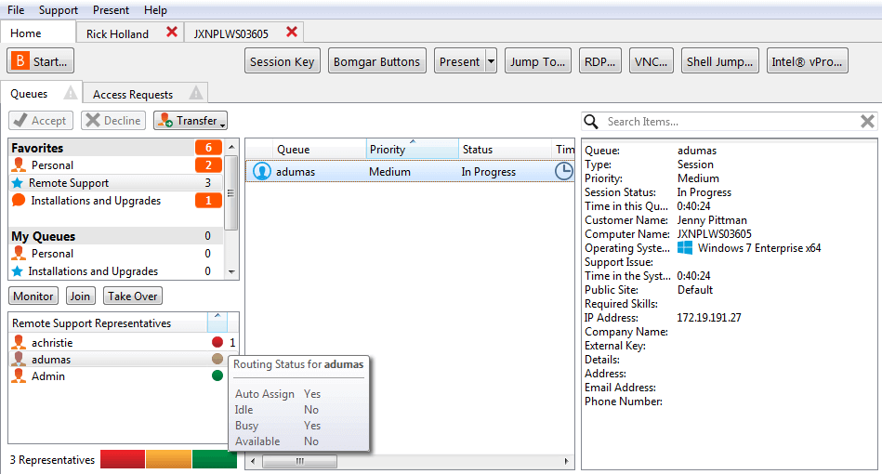Close the JXNPLWS03605 session tab
882x474 pixels.
click(292, 33)
